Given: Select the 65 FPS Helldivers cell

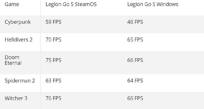Looking at the screenshot, I should 135,40.
